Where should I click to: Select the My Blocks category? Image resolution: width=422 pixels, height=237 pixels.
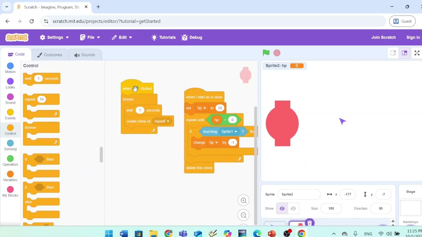point(10,192)
